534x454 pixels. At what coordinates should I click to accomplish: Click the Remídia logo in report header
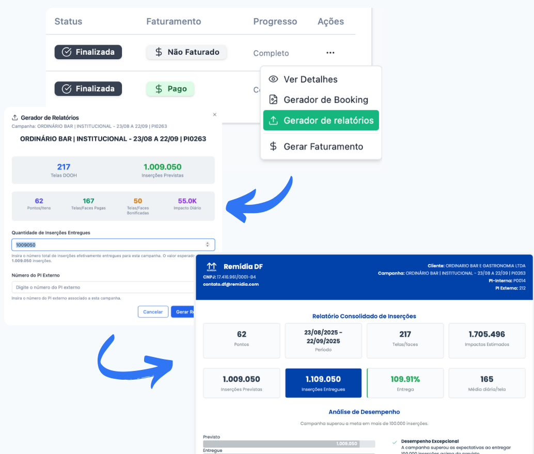(211, 267)
